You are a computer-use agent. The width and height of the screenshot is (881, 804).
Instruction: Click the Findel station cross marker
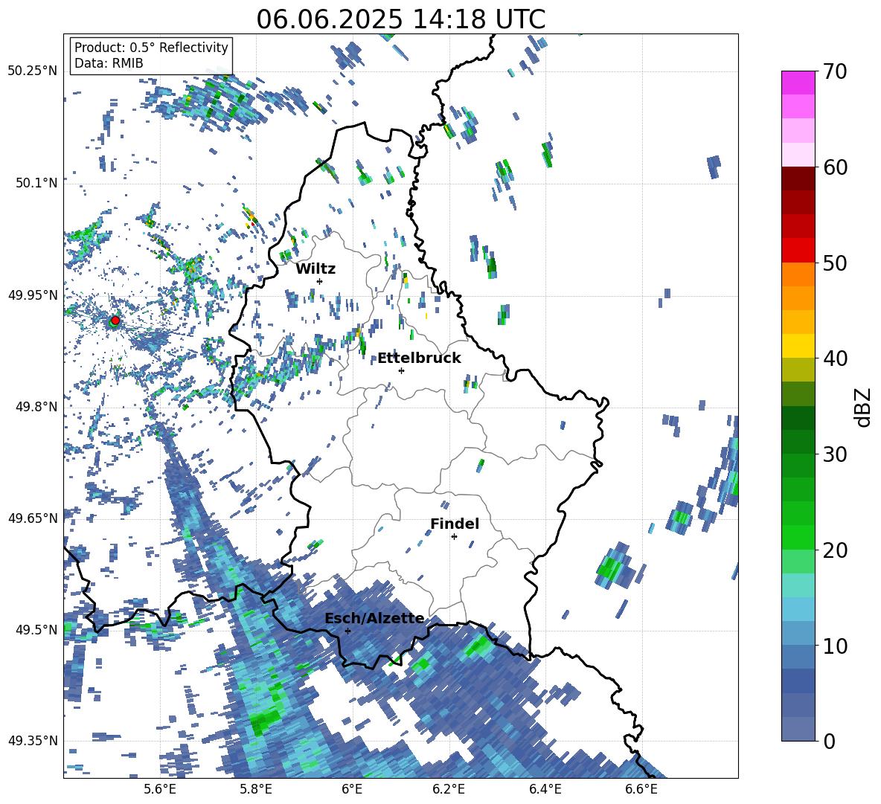click(454, 537)
